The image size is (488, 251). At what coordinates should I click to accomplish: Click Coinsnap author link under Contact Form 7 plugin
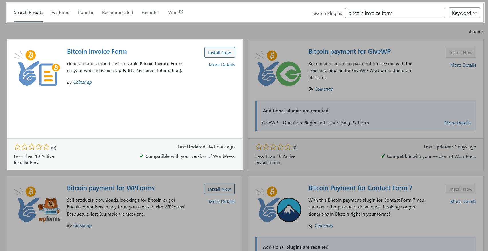point(324,226)
